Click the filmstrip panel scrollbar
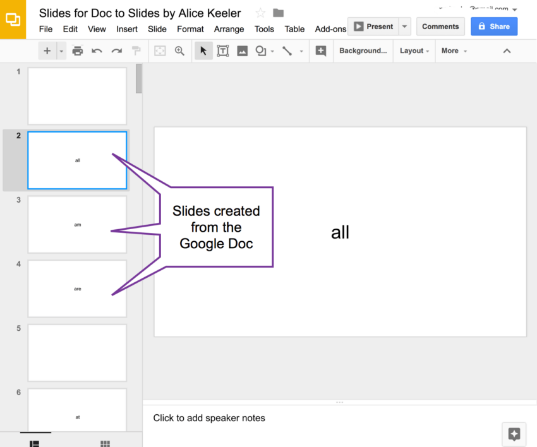Image resolution: width=537 pixels, height=447 pixels. [x=139, y=79]
